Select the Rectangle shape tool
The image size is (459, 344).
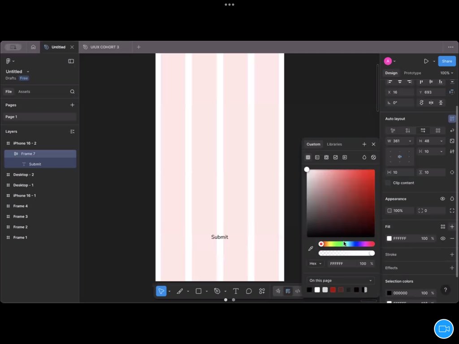tap(199, 291)
